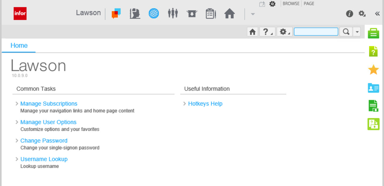Click the chevron beside Manage User Options
Image resolution: width=384 pixels, height=186 pixels.
click(17, 122)
